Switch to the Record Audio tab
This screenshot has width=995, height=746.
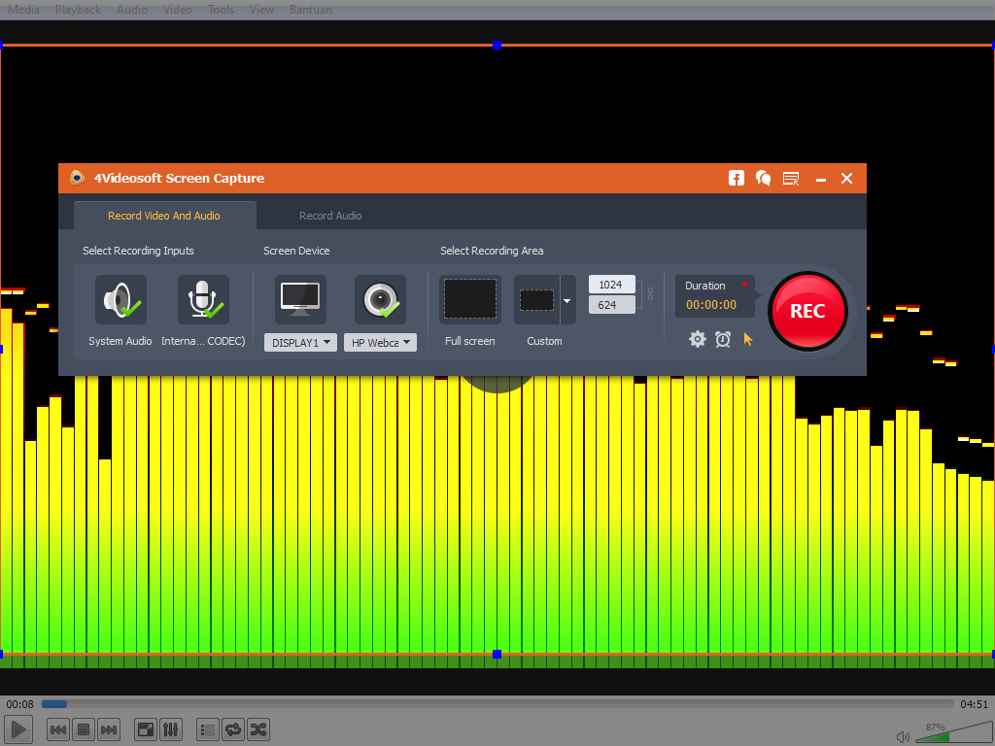pos(330,215)
